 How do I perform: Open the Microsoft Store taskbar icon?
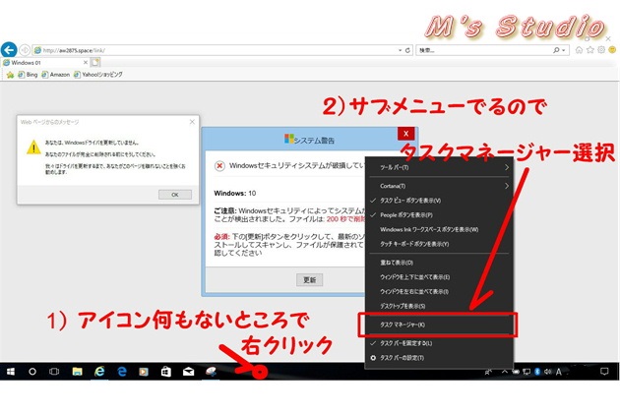point(166,372)
